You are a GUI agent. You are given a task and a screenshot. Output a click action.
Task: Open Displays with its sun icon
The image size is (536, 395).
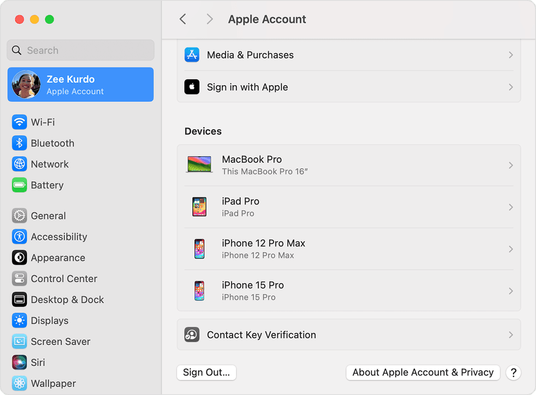click(x=20, y=320)
